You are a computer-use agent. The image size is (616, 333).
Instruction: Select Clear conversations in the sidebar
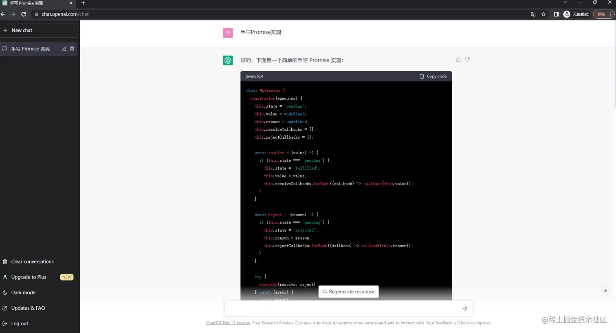(39, 261)
